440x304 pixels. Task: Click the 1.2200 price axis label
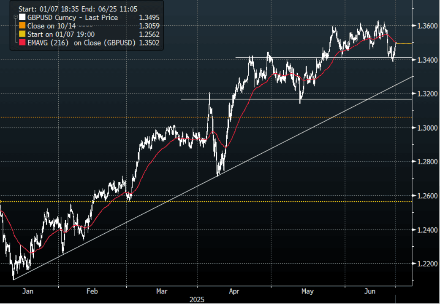[x=427, y=264]
